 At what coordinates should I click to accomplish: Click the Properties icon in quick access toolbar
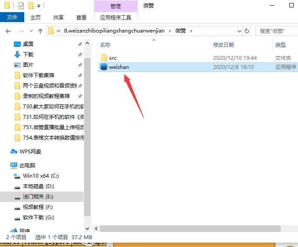pos(21,6)
